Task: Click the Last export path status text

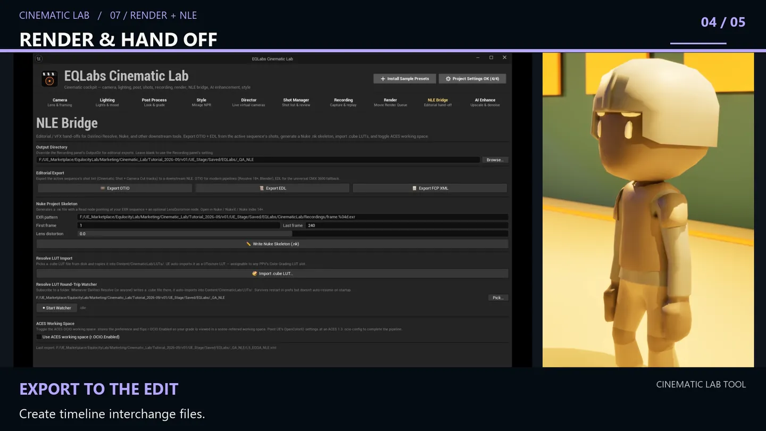Action: [x=156, y=347]
